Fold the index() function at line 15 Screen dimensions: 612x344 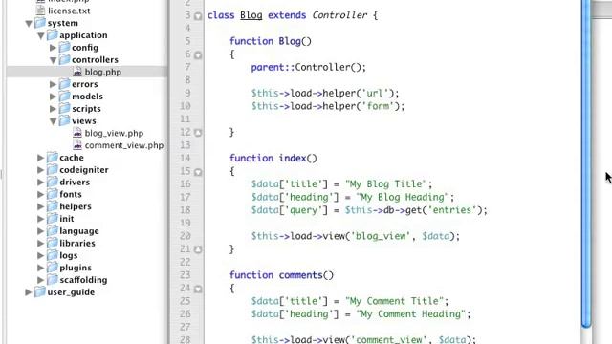[x=198, y=172]
